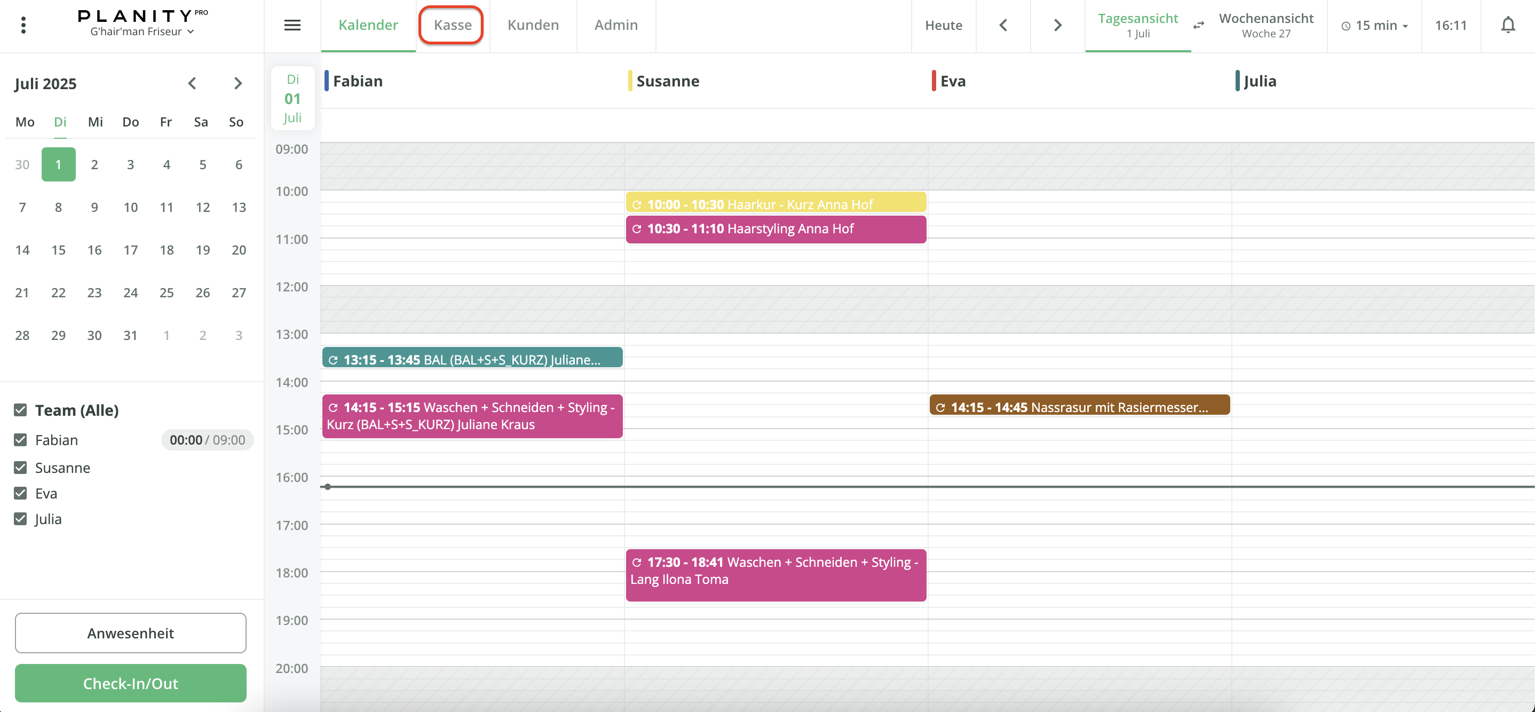Switch to the Kunden tab
The width and height of the screenshot is (1535, 712).
coord(533,25)
